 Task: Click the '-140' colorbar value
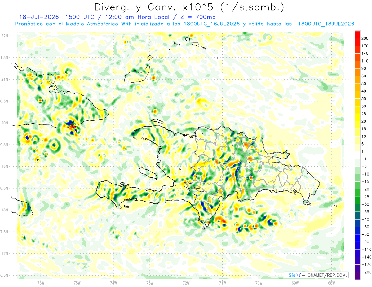[366, 257]
